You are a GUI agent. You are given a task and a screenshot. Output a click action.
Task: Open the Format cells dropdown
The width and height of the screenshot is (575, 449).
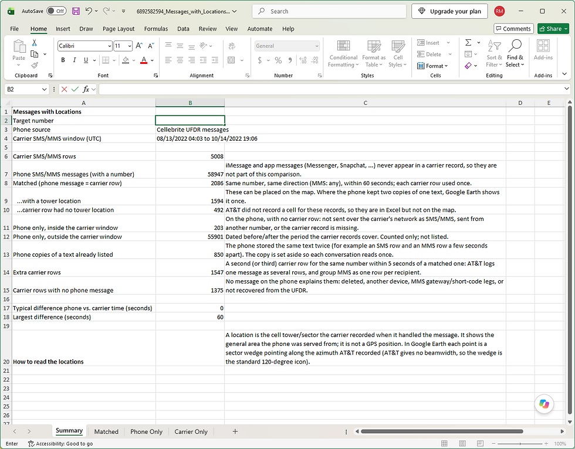433,66
